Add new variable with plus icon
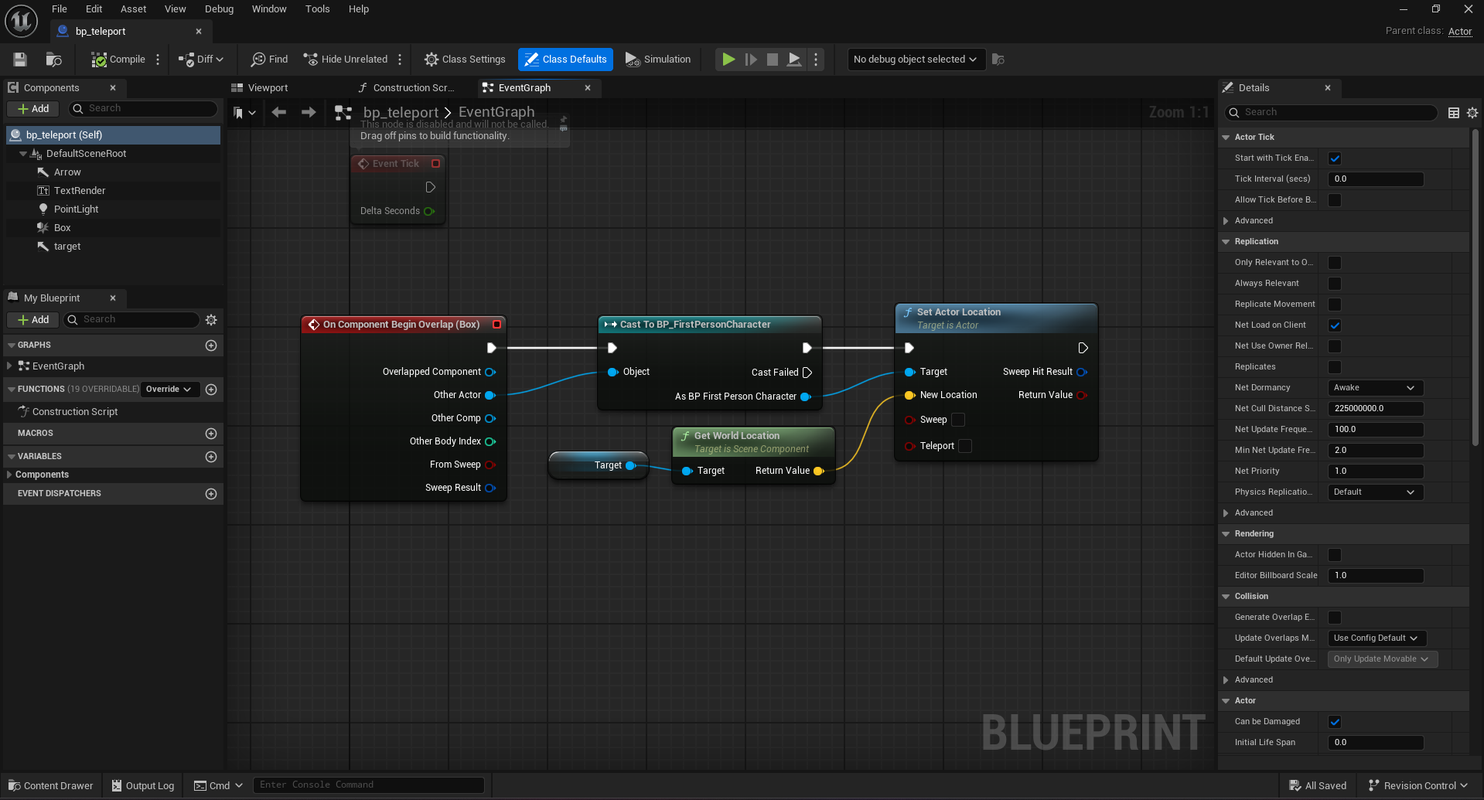Screen dimensions: 1484x800 point(211,457)
